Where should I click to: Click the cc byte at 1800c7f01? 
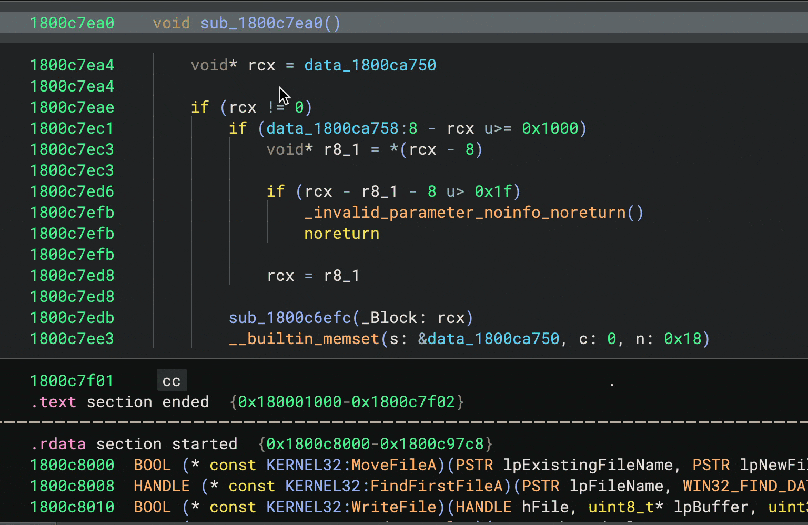tap(171, 381)
